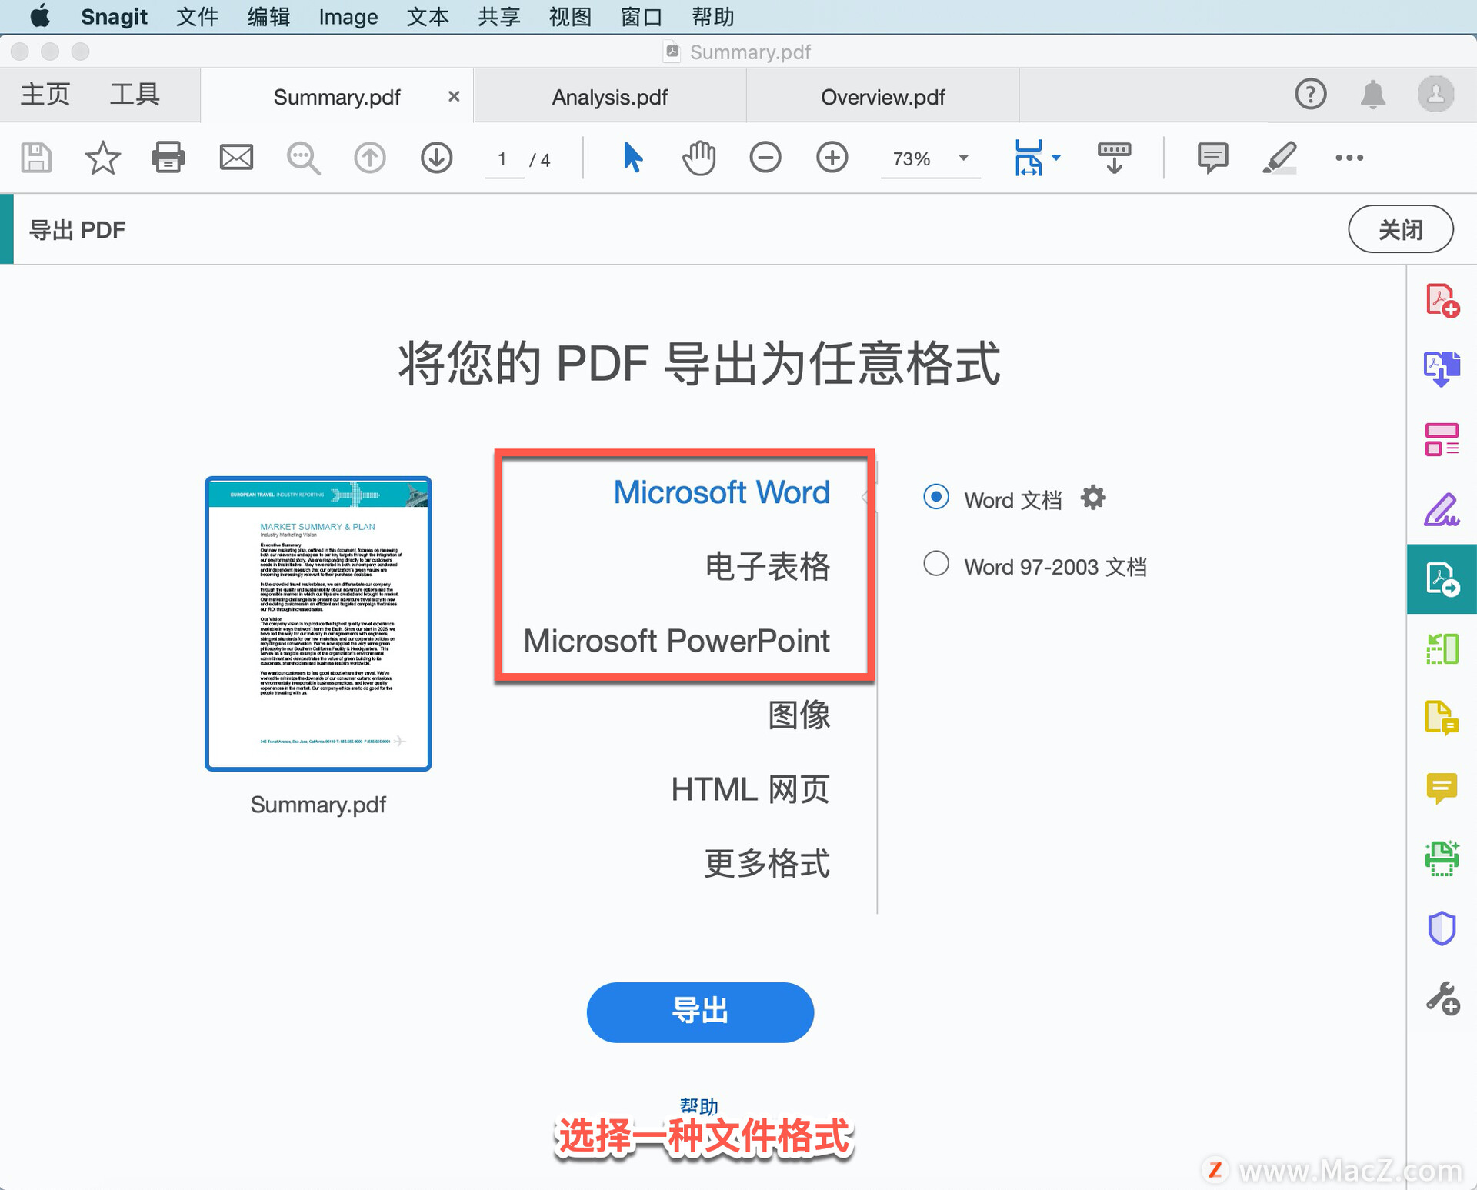1477x1190 pixels.
Task: Open the user account avatar
Action: coord(1436,95)
